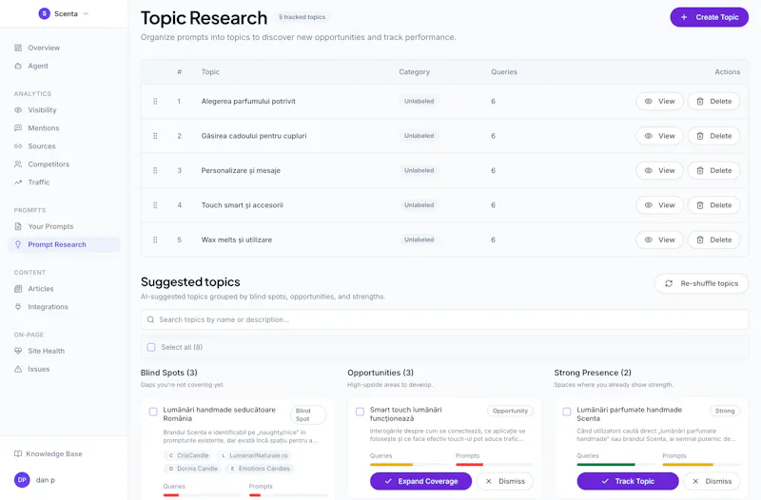Click drag handle for Găsirea cadoului row
Screen dimensions: 761x500
point(155,136)
